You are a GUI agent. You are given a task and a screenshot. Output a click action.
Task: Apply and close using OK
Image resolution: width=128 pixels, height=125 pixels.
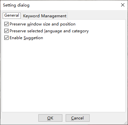[50, 118]
